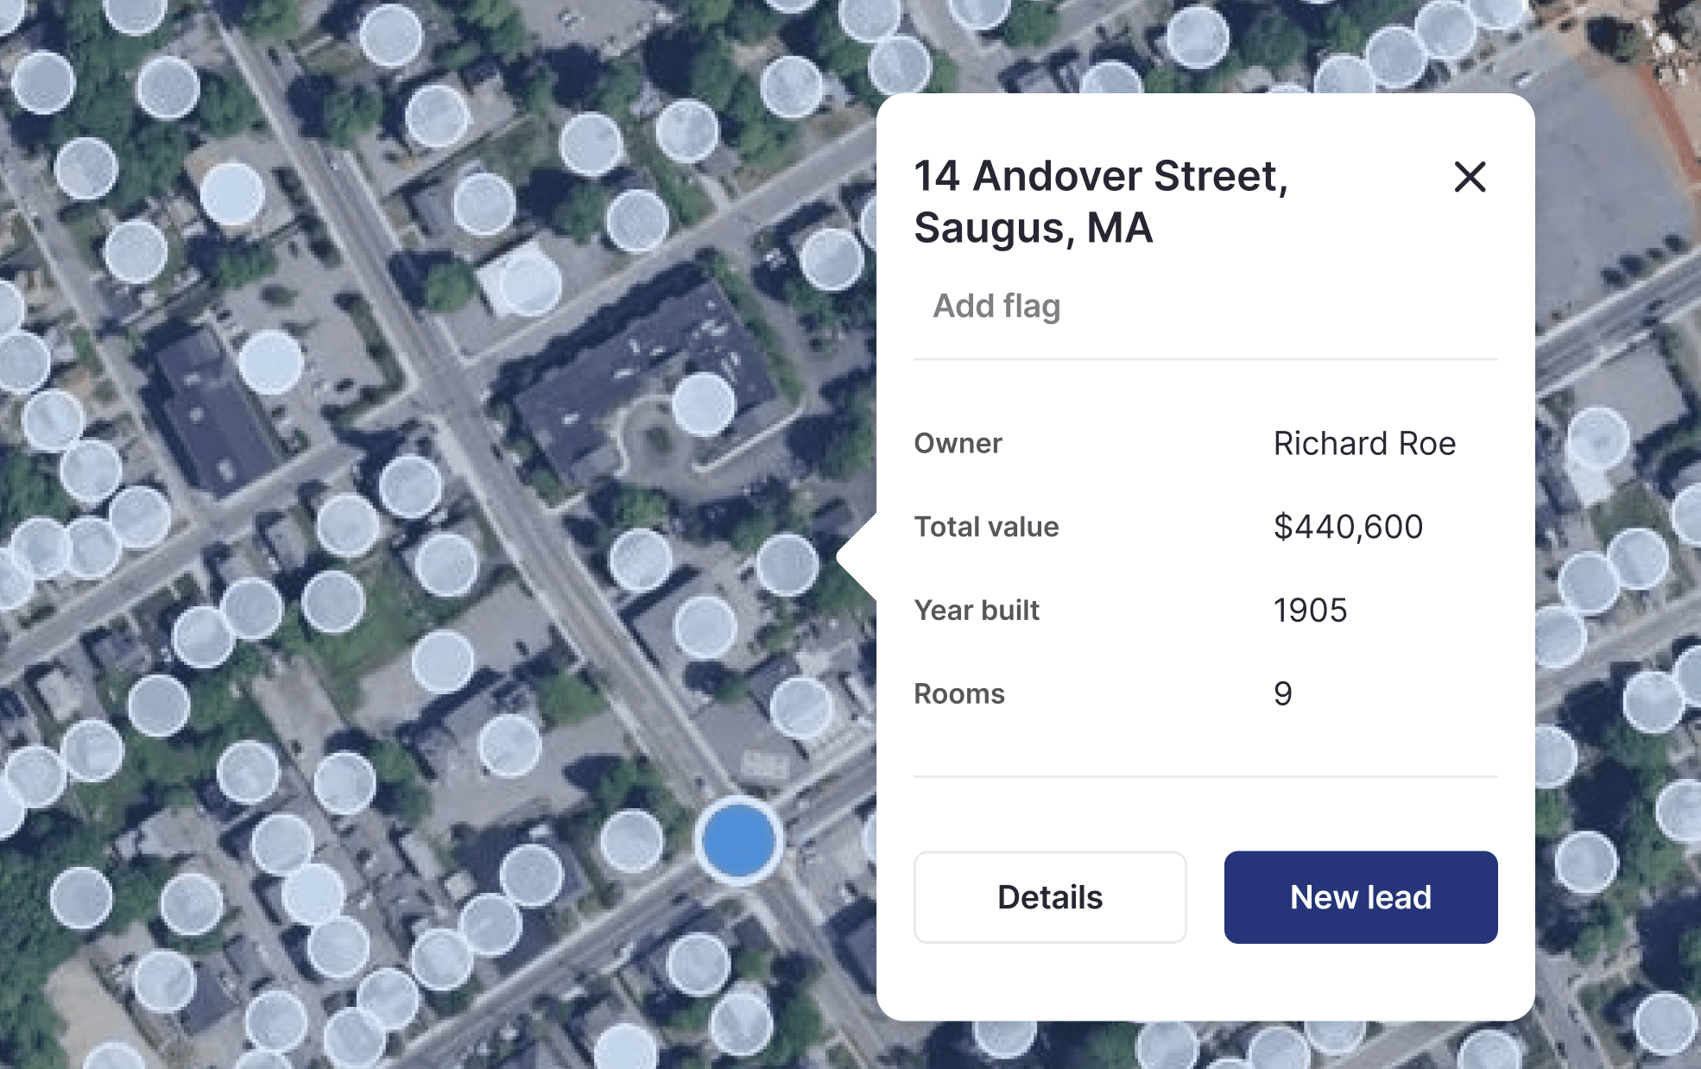Viewport: 1701px width, 1069px height.
Task: Click the $440,600 total value
Action: point(1348,527)
